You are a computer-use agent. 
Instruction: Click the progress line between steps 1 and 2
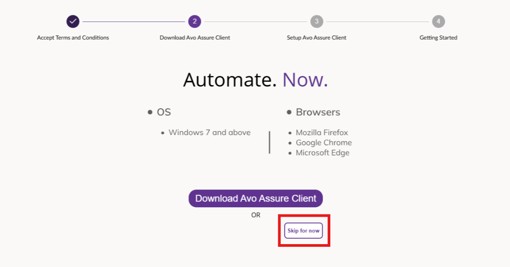point(133,21)
